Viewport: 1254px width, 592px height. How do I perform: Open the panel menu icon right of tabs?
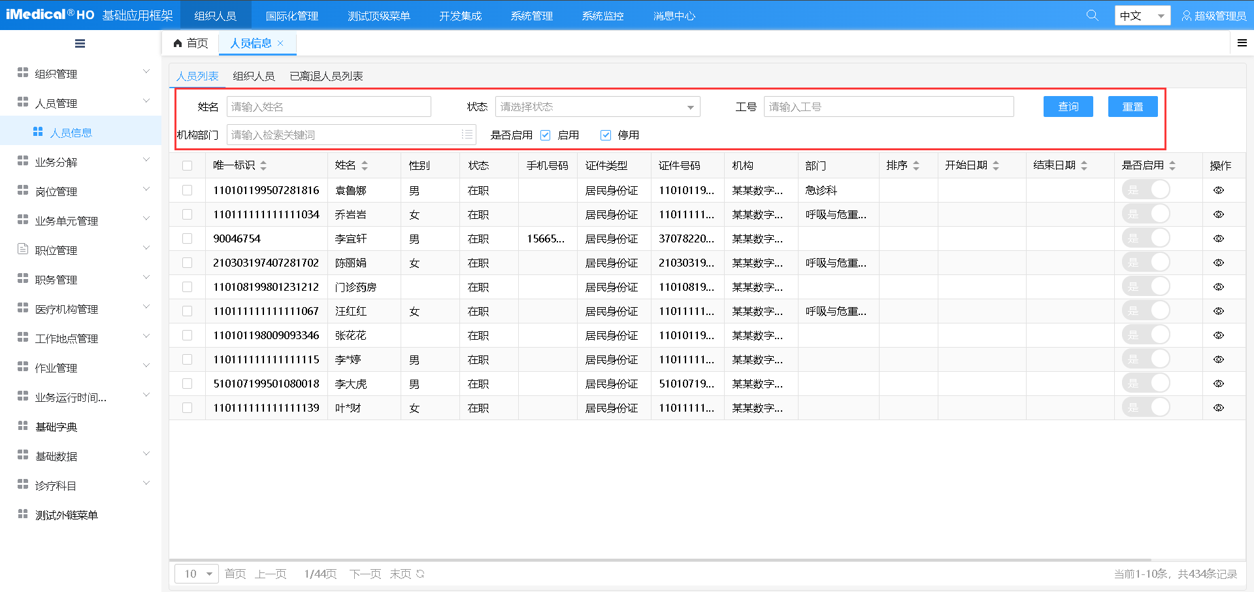pos(1241,43)
